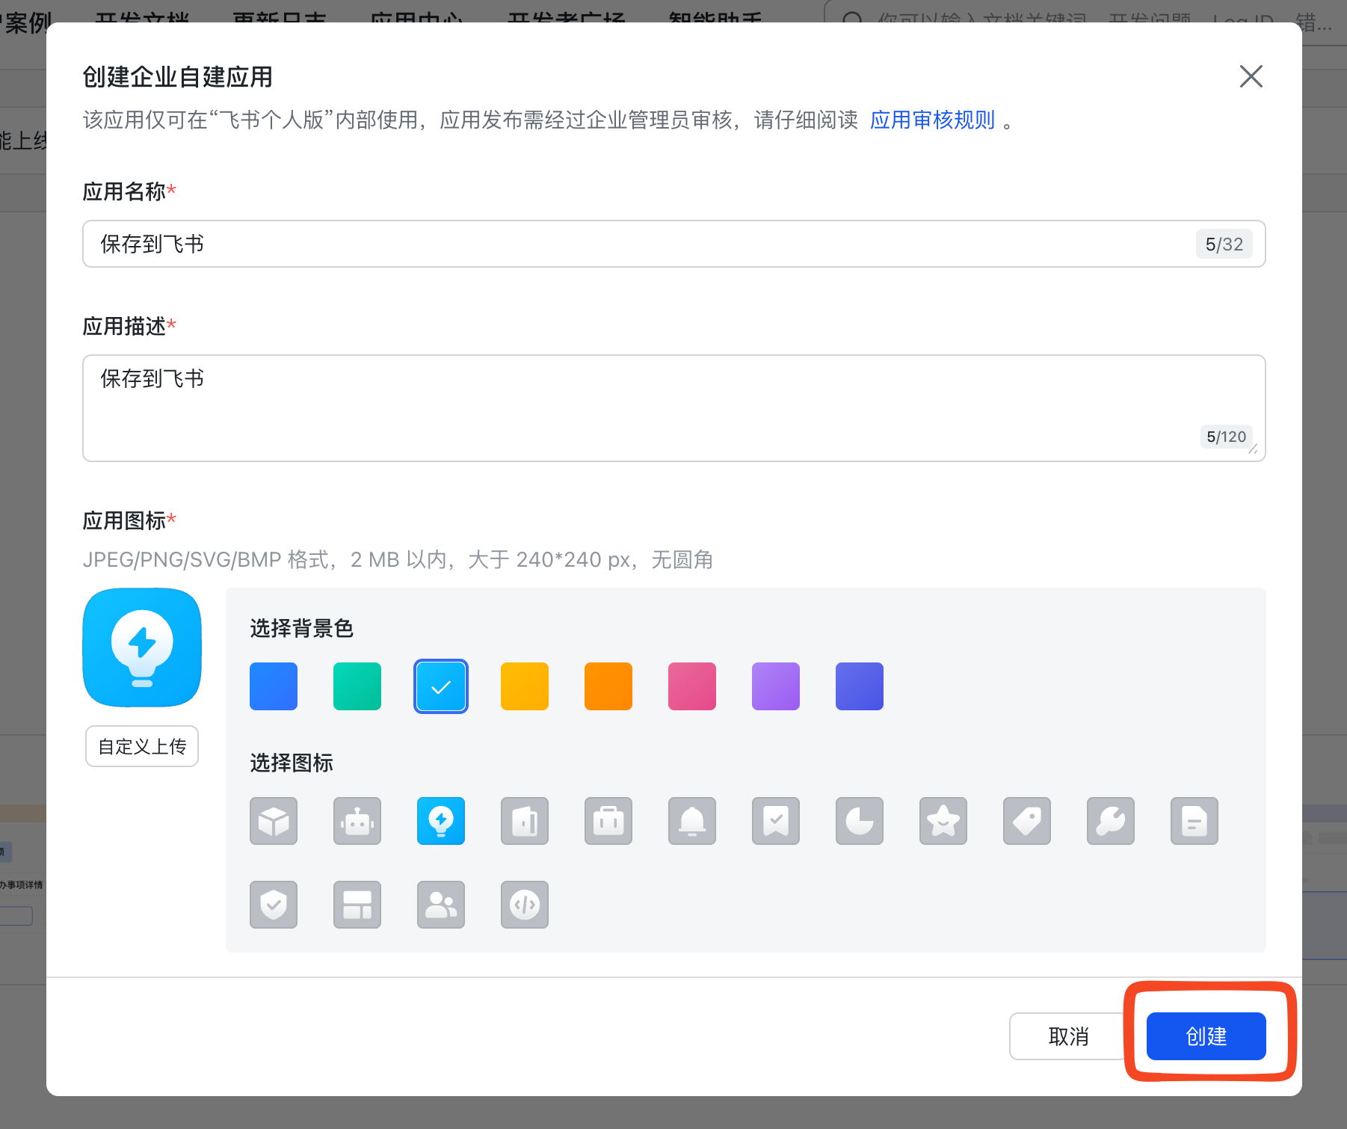Image resolution: width=1347 pixels, height=1129 pixels.
Task: Pick the briefcase icon
Action: tap(608, 821)
